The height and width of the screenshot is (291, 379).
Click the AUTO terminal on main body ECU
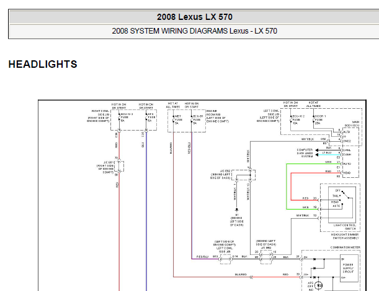click(347, 164)
